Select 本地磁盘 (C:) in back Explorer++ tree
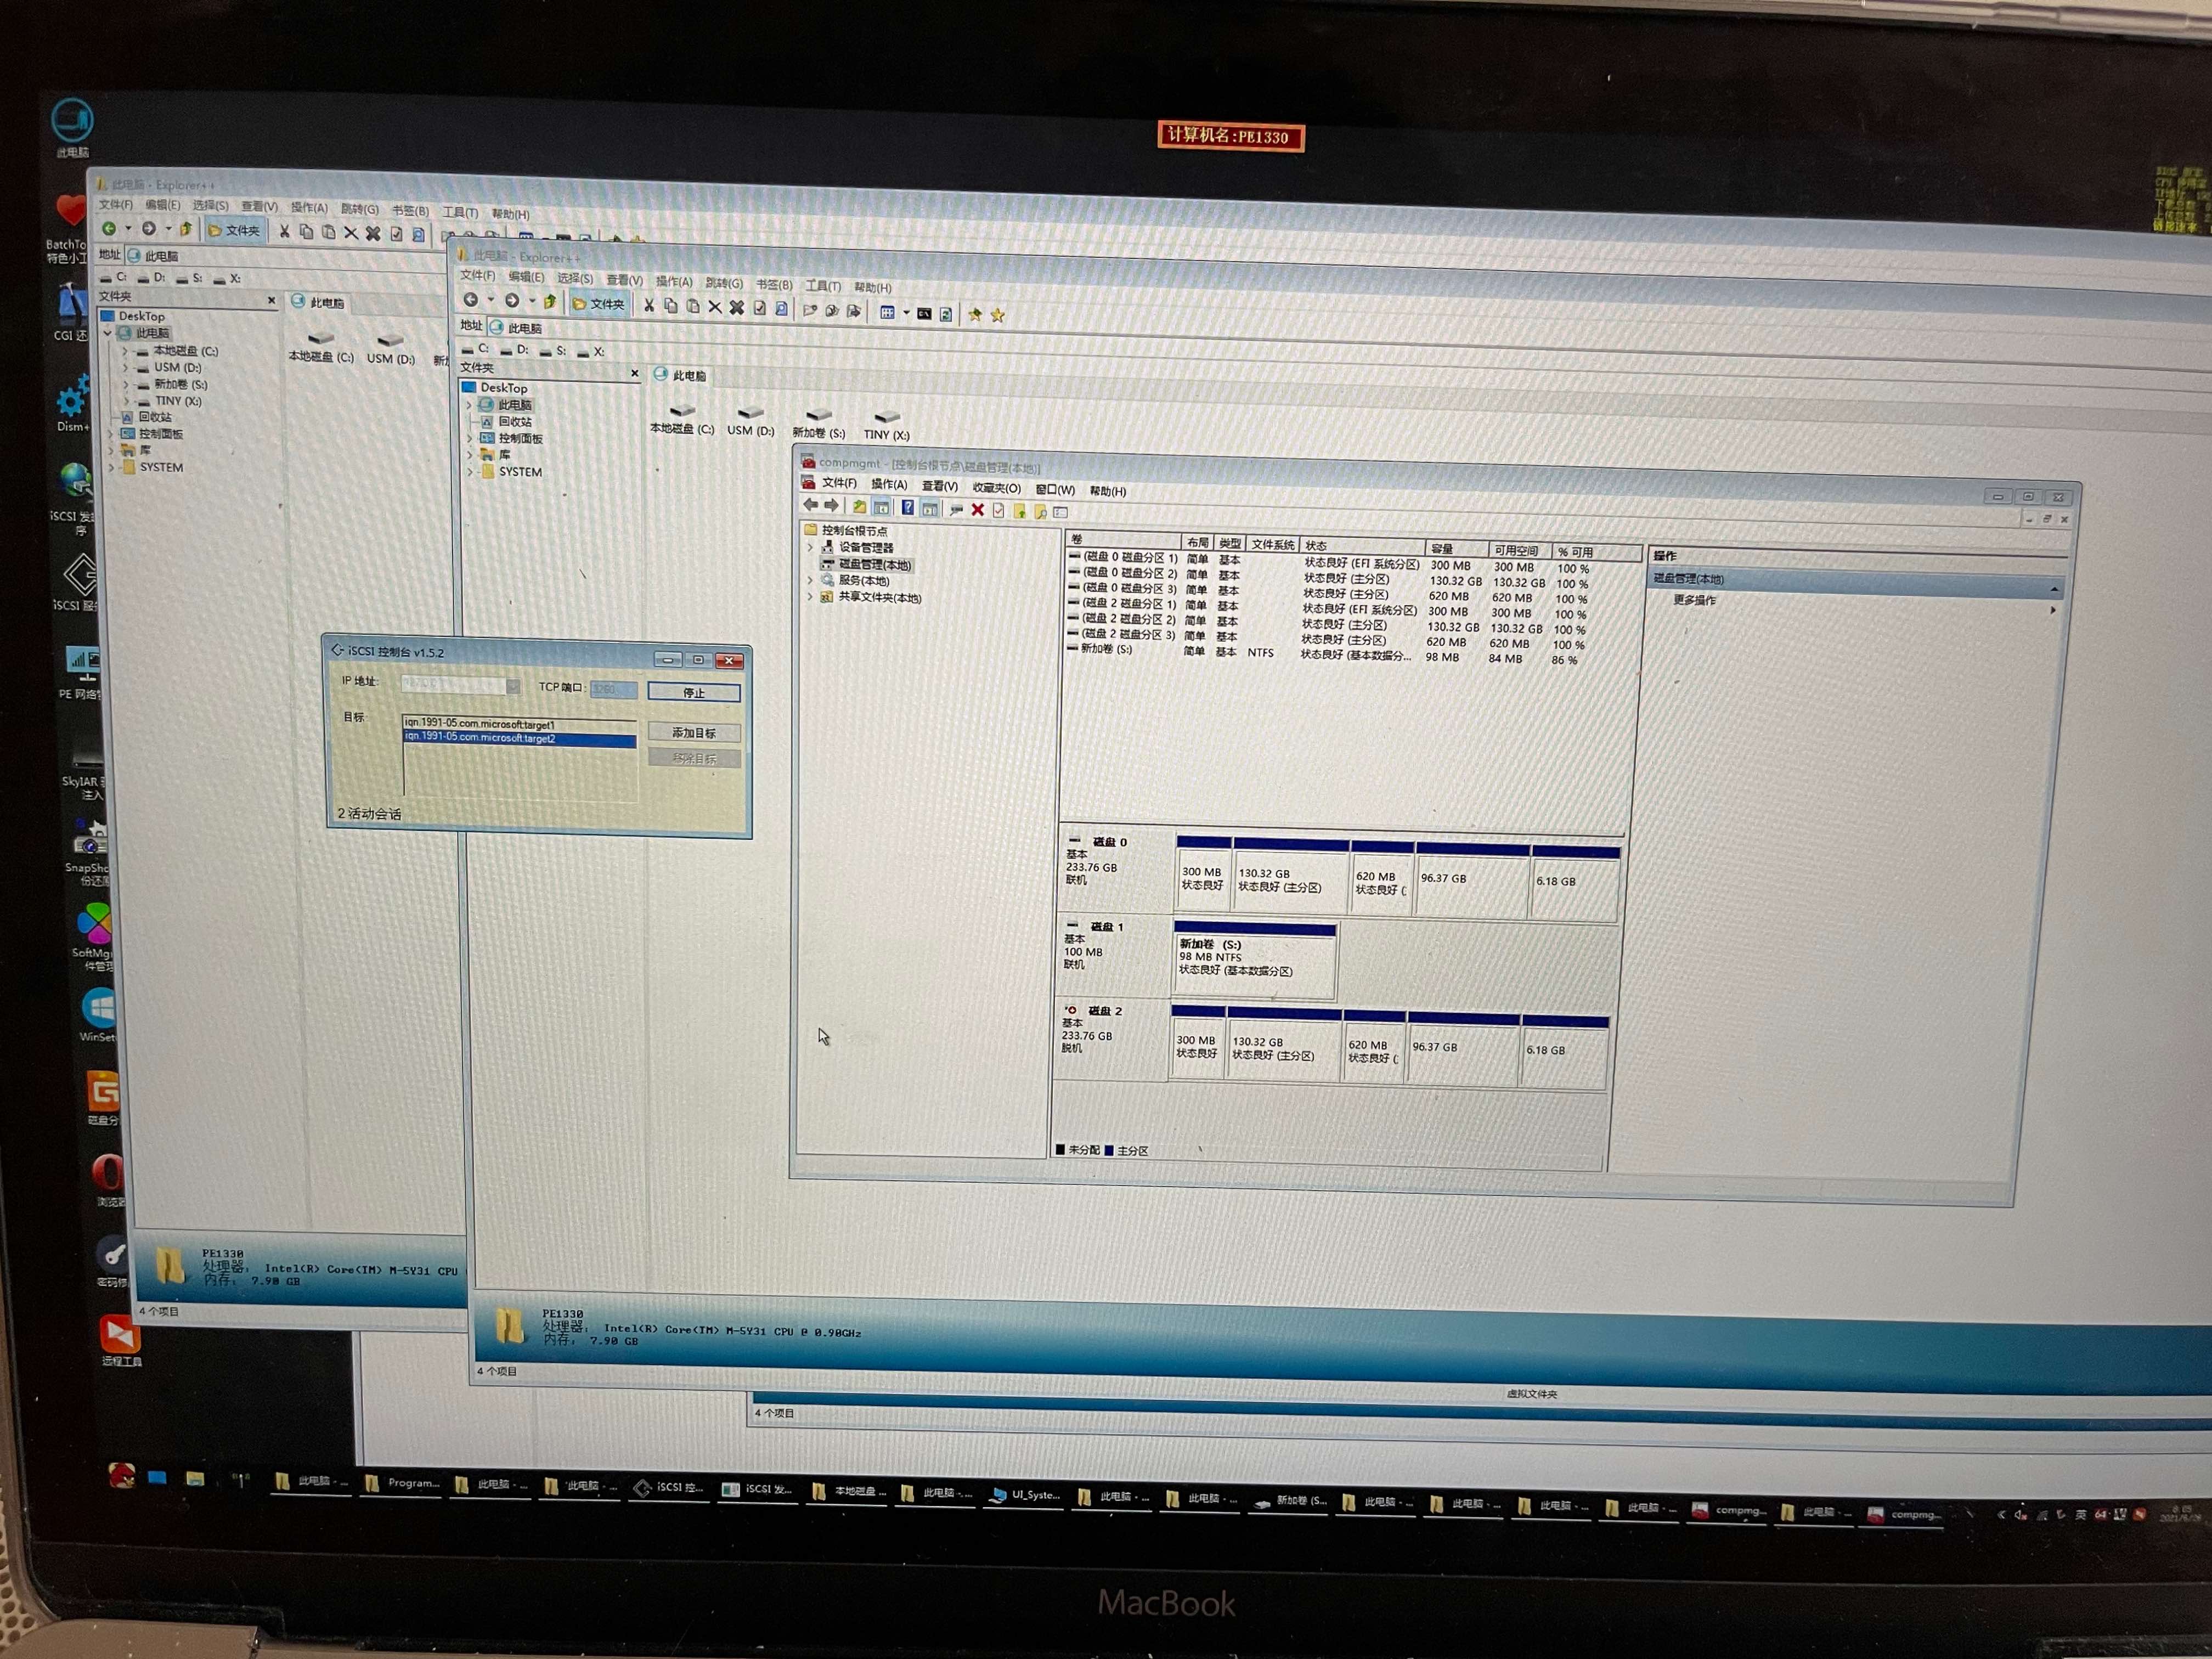Screen dimensions: 2212x1659 [176, 351]
